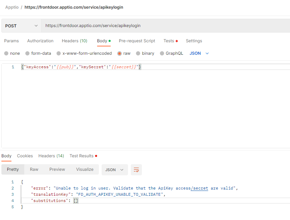290x220 pixels.
Task: Open the POST method dropdown
Action: [x=22, y=26]
